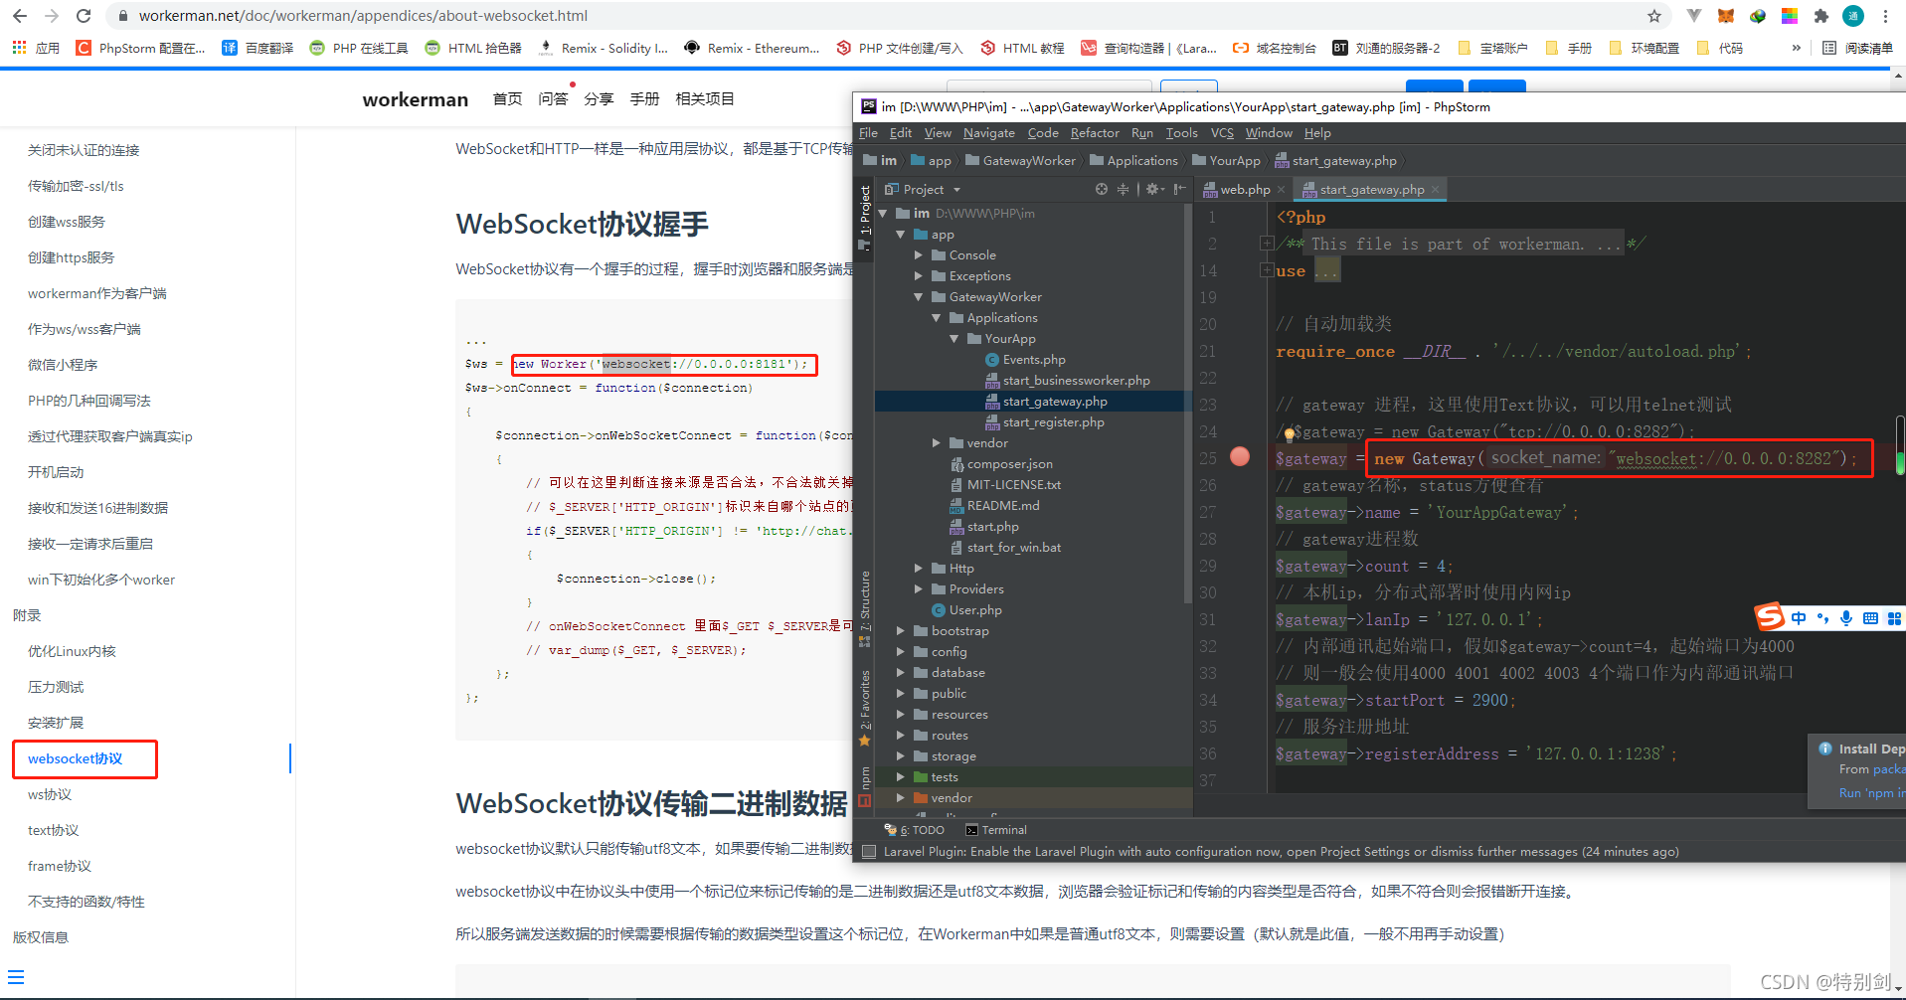Open the PhpStorm 配置 bookmark
Viewport: 1906px width, 1000px height.
coord(141,48)
